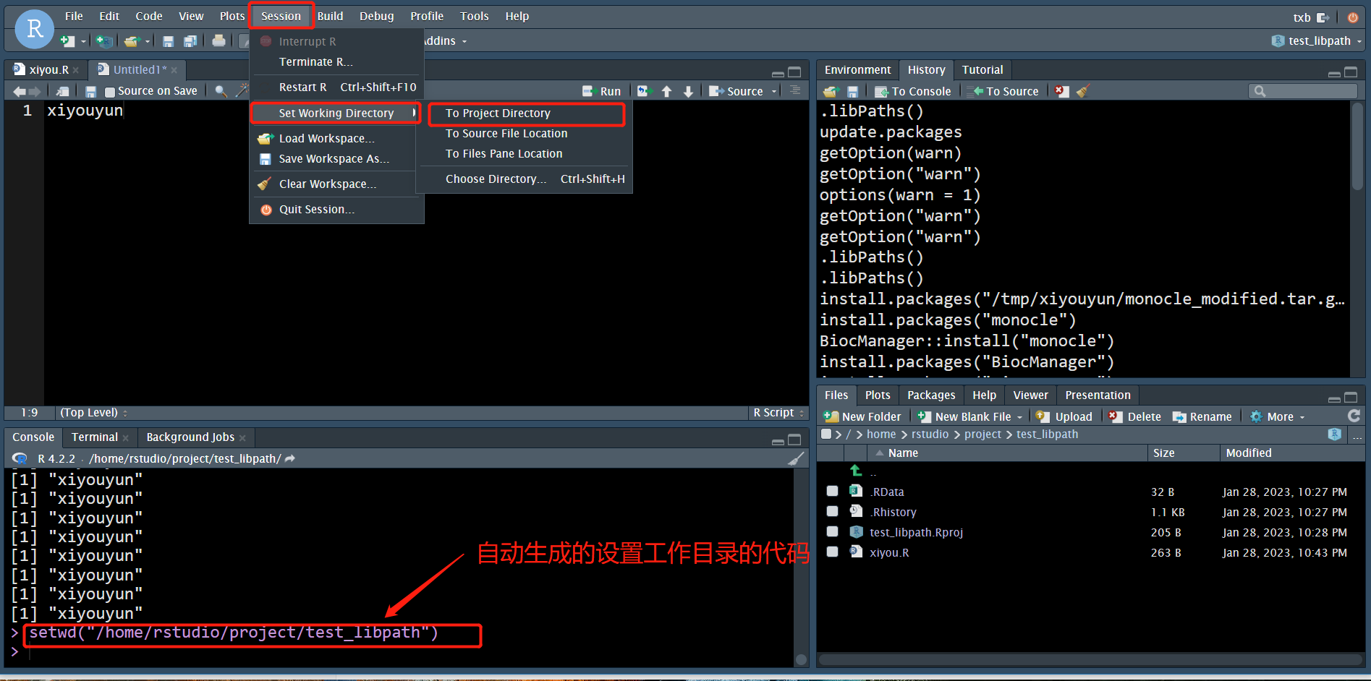Image resolution: width=1371 pixels, height=681 pixels.
Task: Save the current script using the disk icon
Action: [90, 90]
